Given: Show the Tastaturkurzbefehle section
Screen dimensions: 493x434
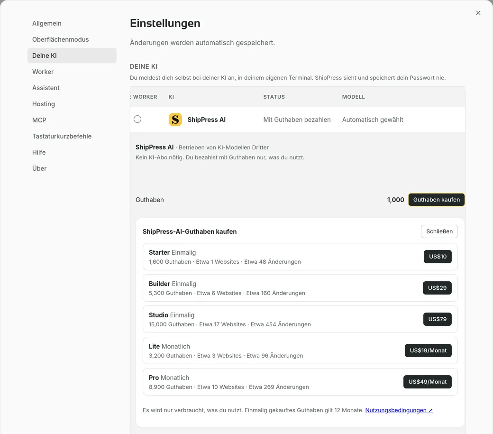Looking at the screenshot, I should [72, 136].
